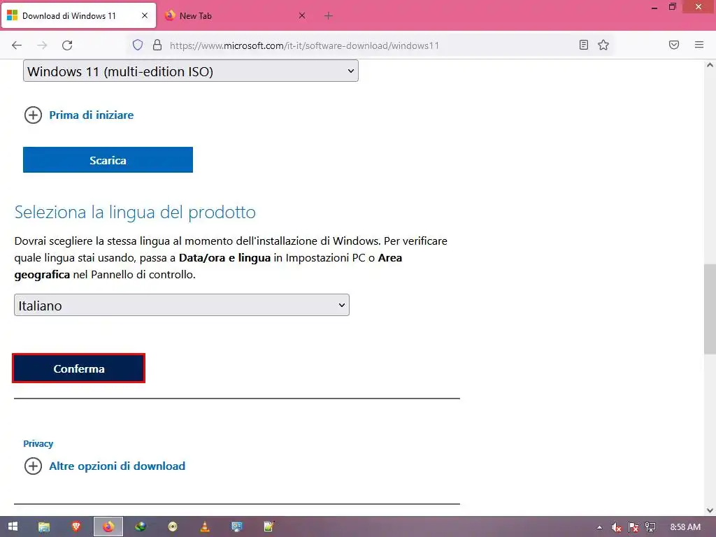Open the Privacy link
716x537 pixels.
point(38,444)
